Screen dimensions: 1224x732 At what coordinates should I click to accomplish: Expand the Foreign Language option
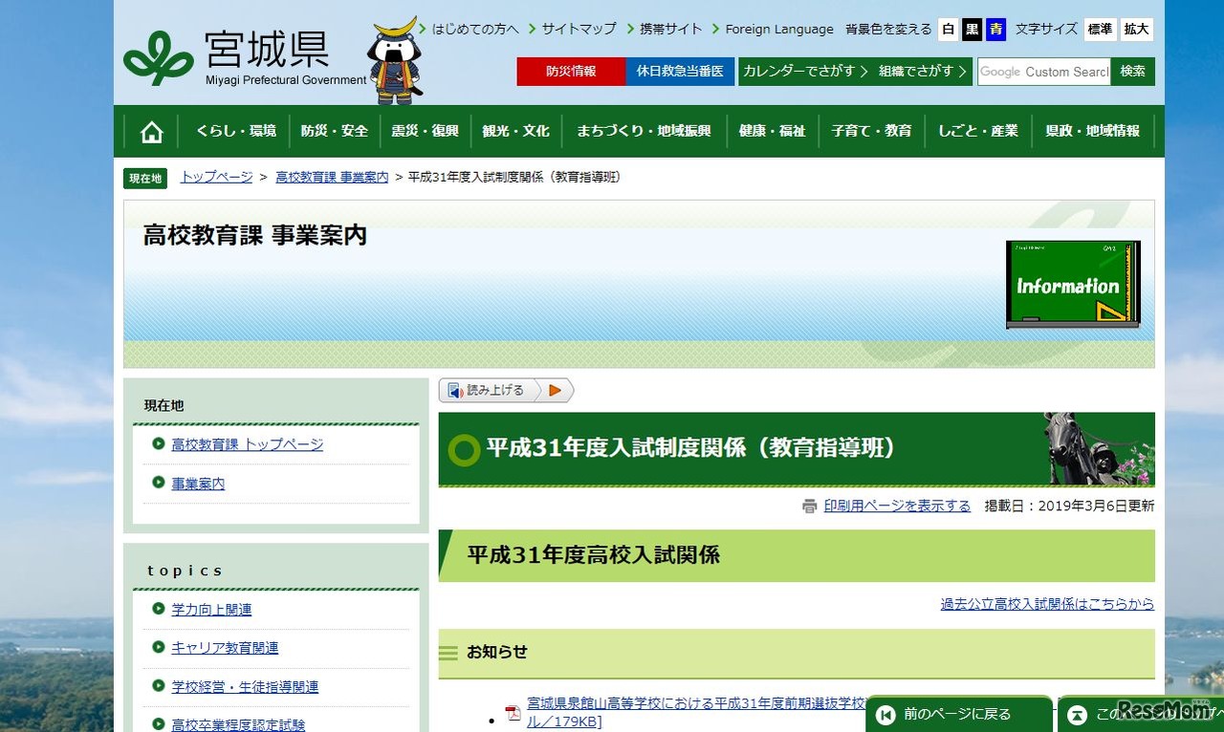[779, 29]
